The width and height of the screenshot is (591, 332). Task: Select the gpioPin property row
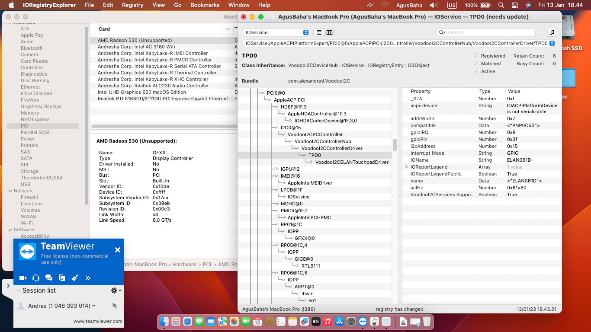pyautogui.click(x=482, y=139)
